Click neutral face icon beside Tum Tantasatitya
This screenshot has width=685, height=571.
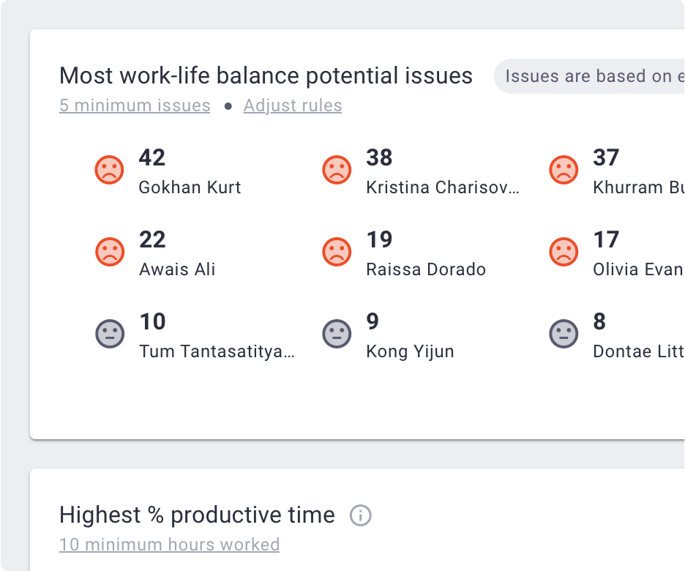(x=109, y=334)
